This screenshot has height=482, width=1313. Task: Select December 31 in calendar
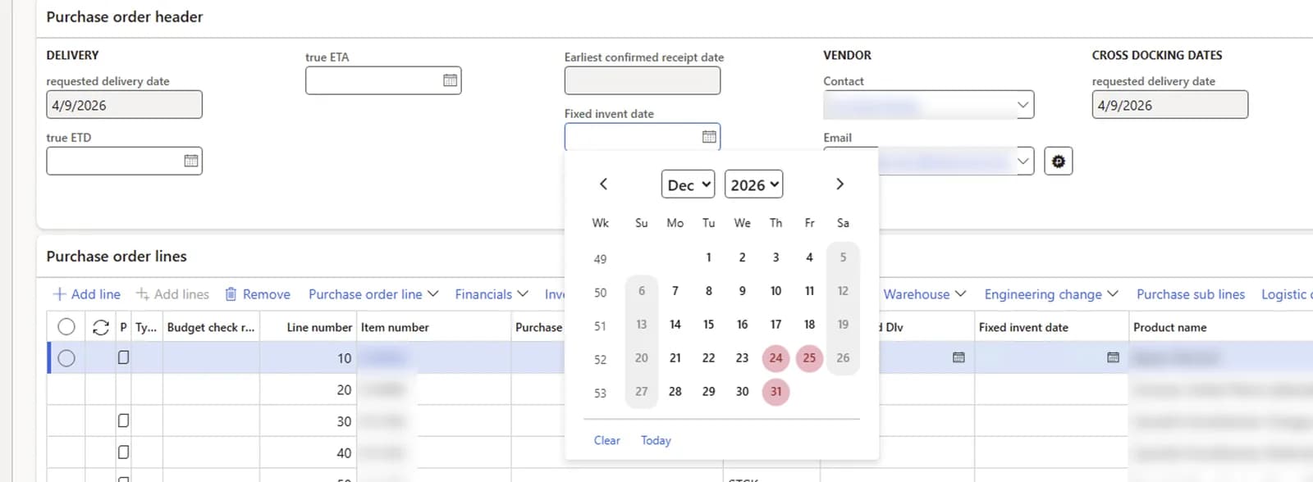tap(775, 392)
